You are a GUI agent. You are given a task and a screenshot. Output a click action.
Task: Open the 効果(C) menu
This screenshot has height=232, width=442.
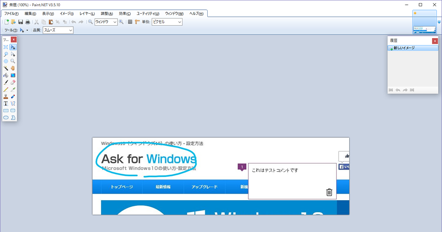coord(125,14)
